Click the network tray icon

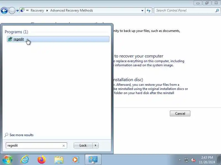coord(186,160)
